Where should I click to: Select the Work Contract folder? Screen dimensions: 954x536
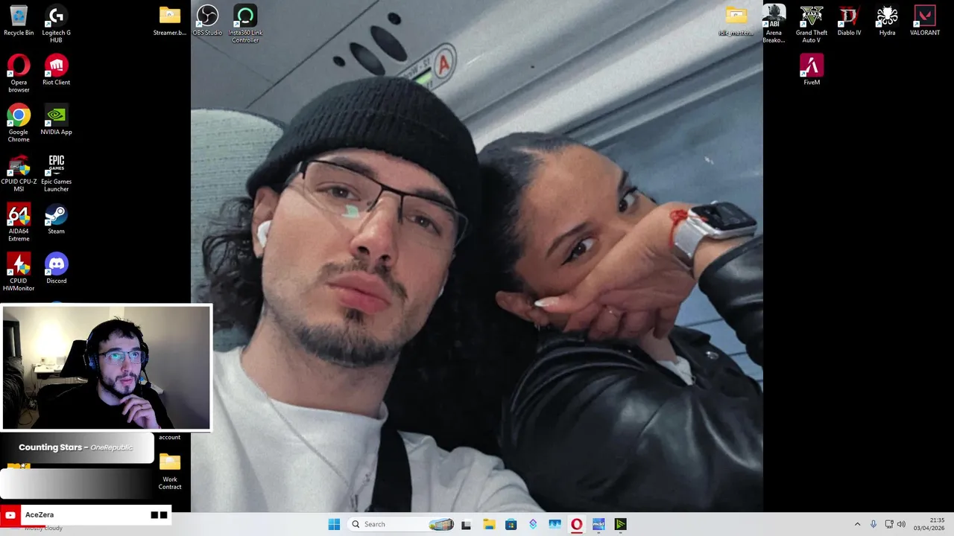pos(170,471)
